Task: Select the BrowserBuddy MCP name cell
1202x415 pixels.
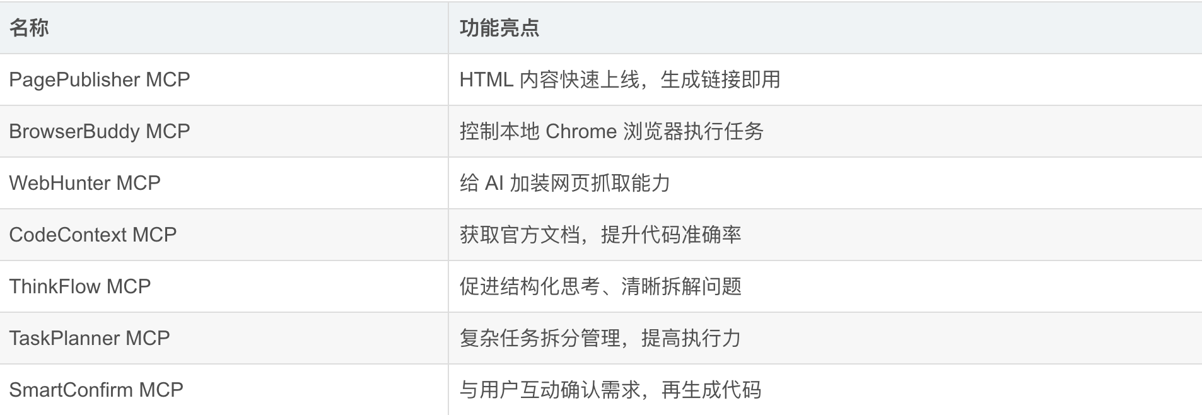Action: 100,131
